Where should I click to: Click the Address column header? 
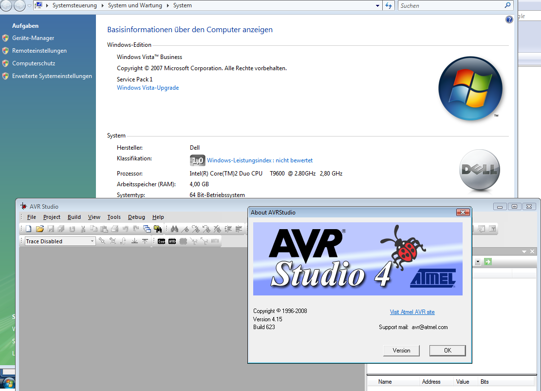click(431, 382)
